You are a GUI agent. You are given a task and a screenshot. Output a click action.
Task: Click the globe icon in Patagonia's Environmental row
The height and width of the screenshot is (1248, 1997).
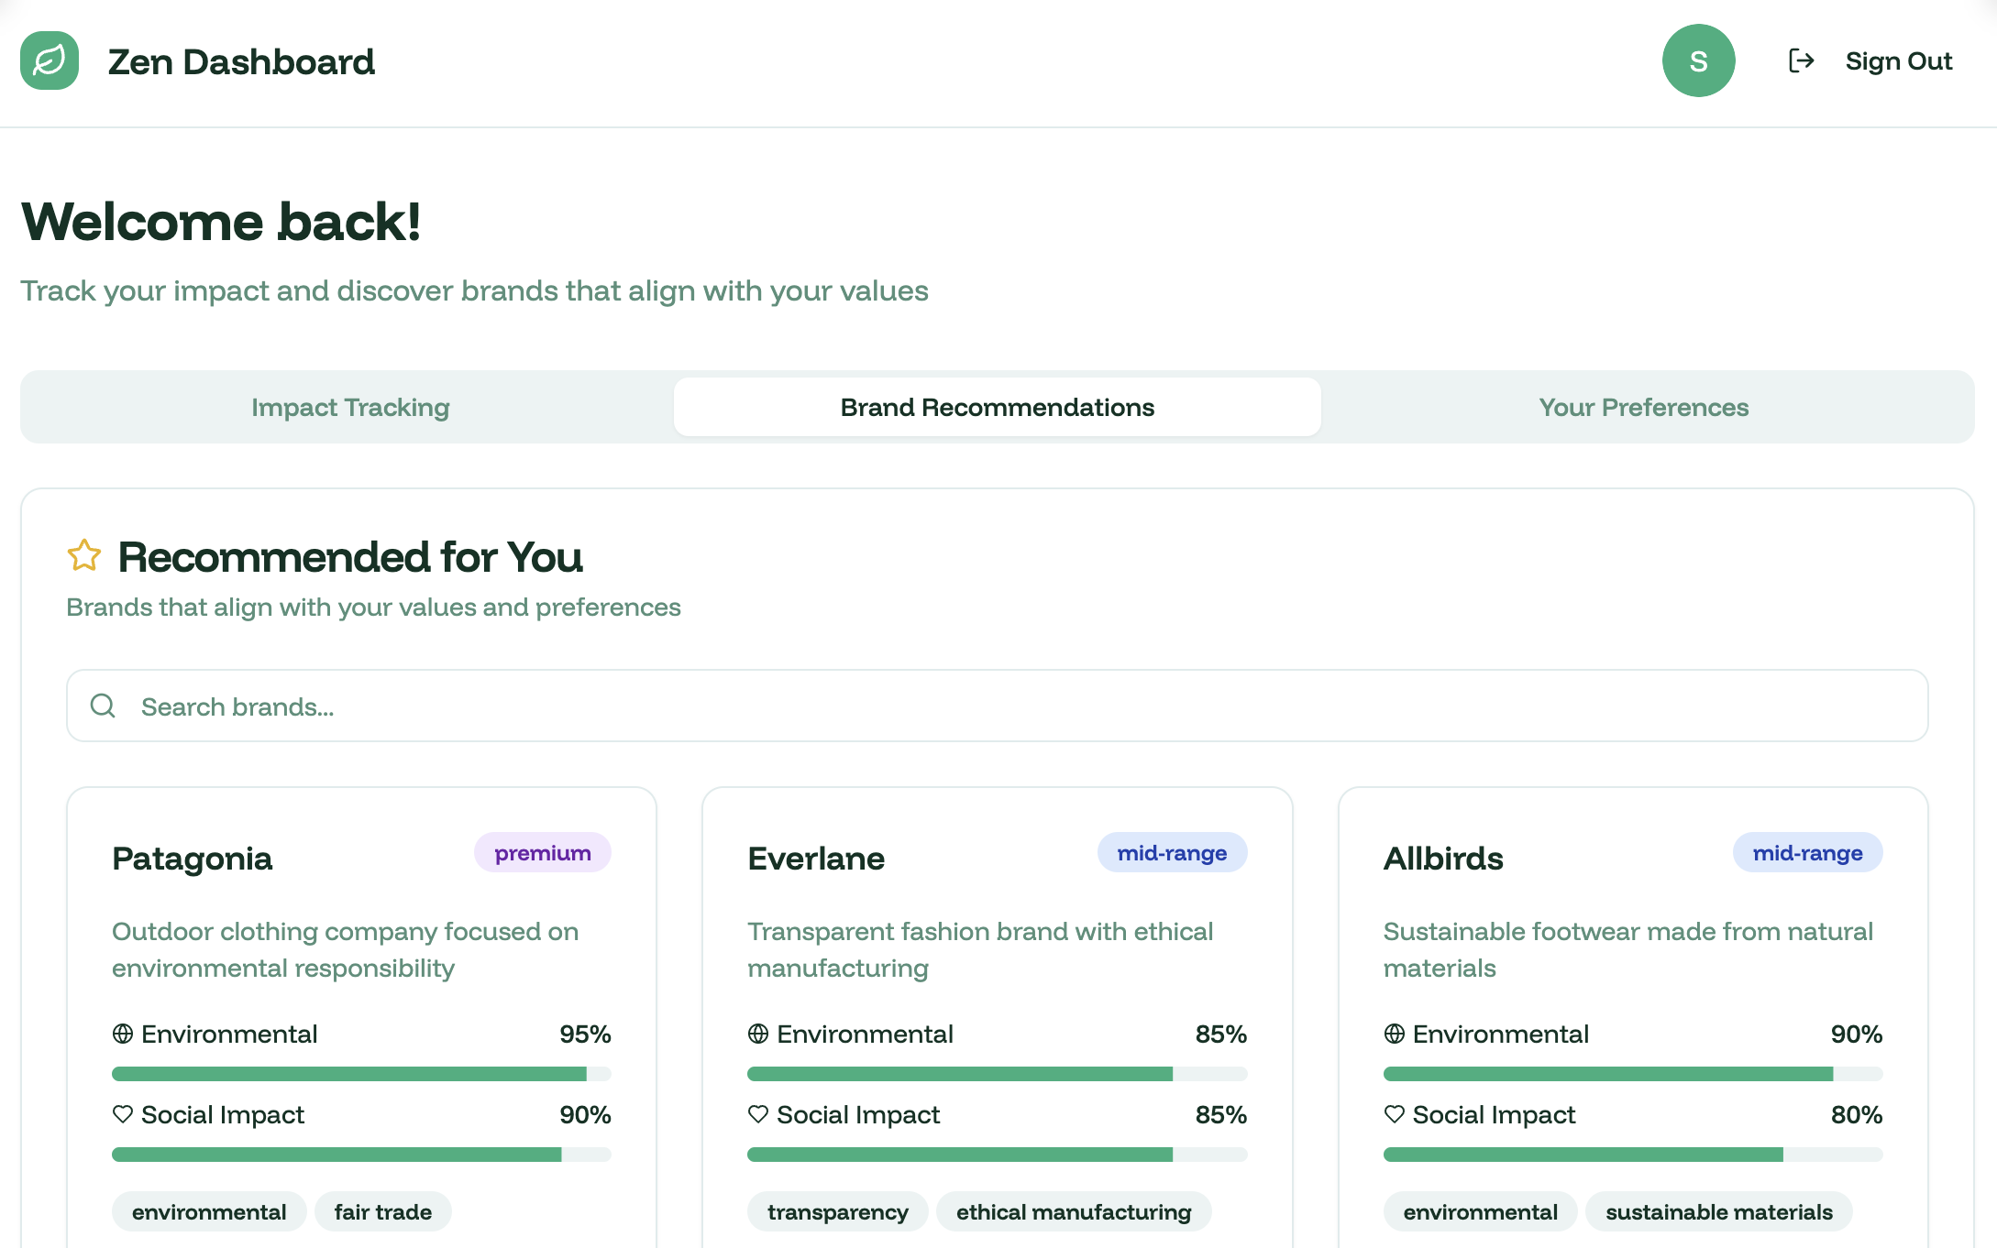pyautogui.click(x=123, y=1034)
